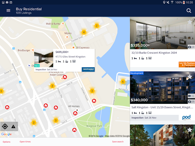Save search for this area

pos(118,142)
